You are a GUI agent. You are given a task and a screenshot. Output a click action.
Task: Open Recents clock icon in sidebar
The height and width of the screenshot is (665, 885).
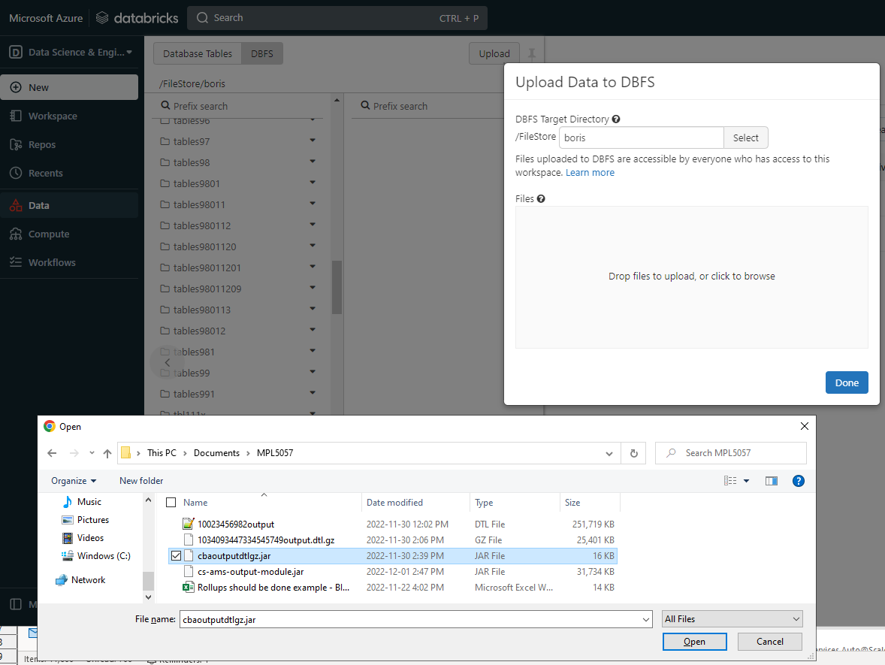click(x=16, y=173)
